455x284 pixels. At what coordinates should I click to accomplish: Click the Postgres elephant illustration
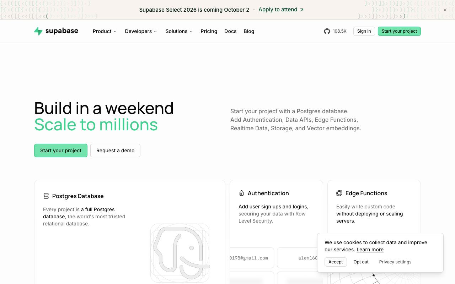pyautogui.click(x=180, y=253)
